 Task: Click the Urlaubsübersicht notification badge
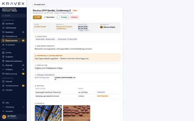[23, 86]
